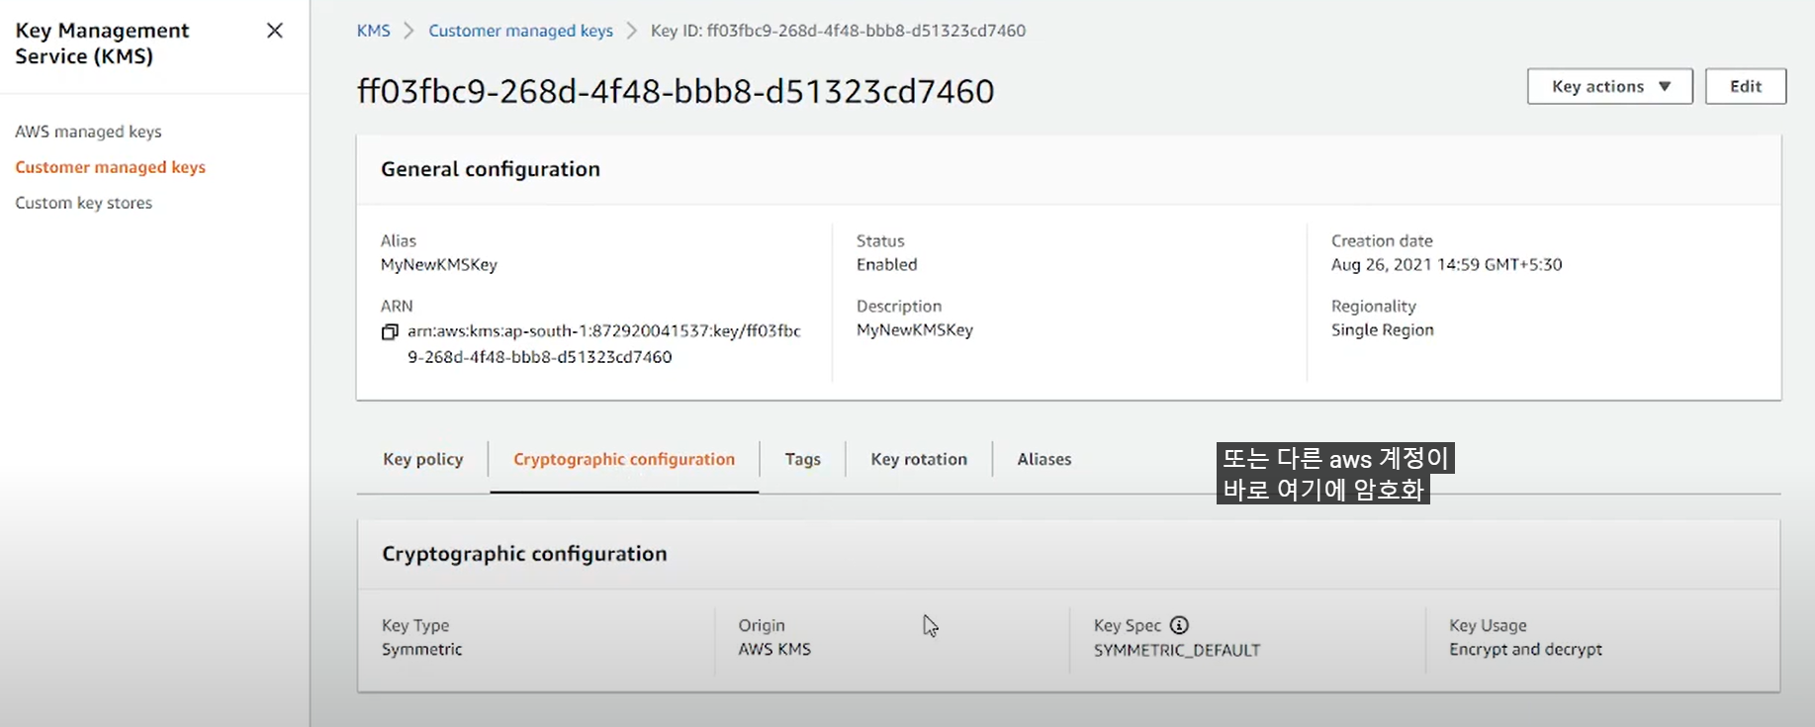
Task: Open the Aliases tab
Action: pos(1044,459)
